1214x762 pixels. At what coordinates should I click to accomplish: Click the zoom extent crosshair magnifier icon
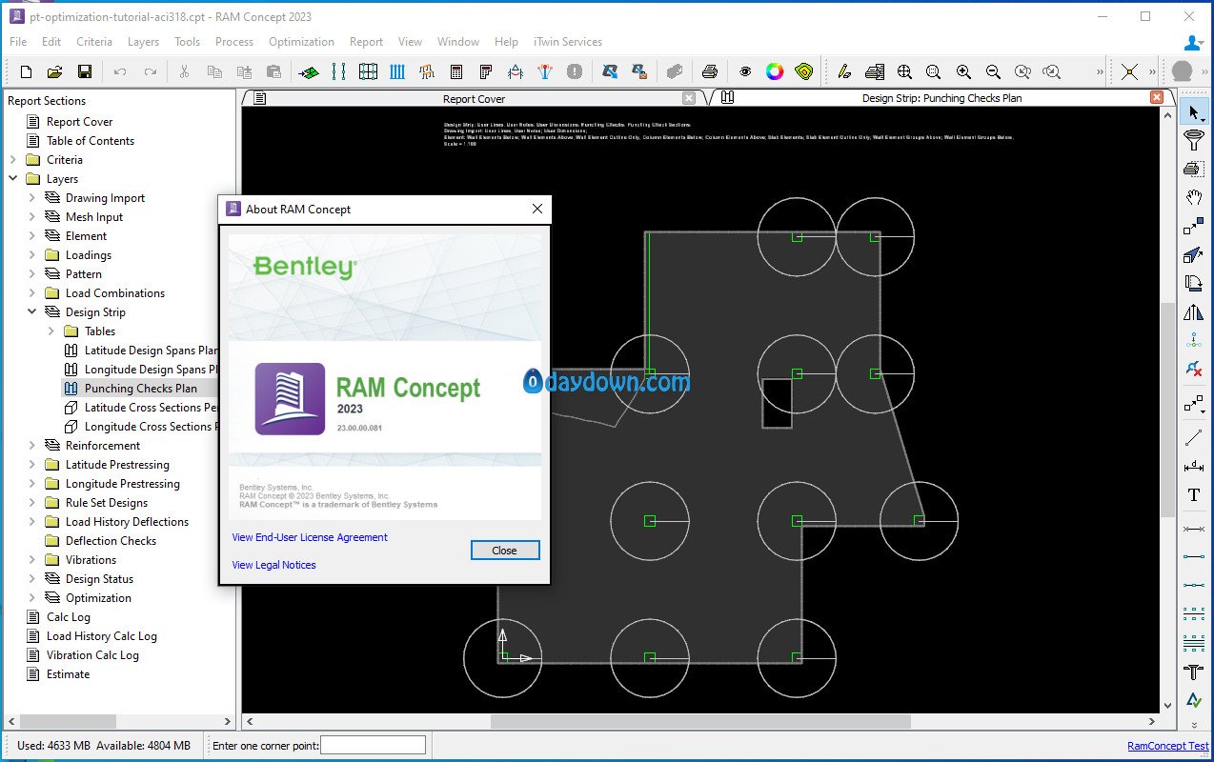point(904,71)
